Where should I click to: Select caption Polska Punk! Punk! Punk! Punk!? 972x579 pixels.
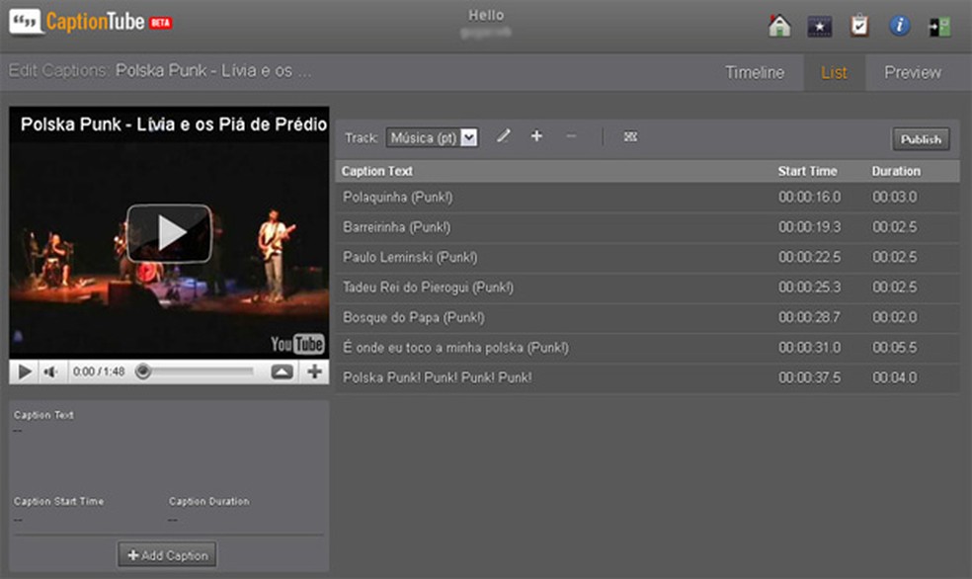tap(647, 377)
